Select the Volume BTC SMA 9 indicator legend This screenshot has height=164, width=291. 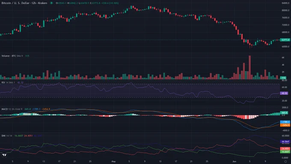point(12,56)
